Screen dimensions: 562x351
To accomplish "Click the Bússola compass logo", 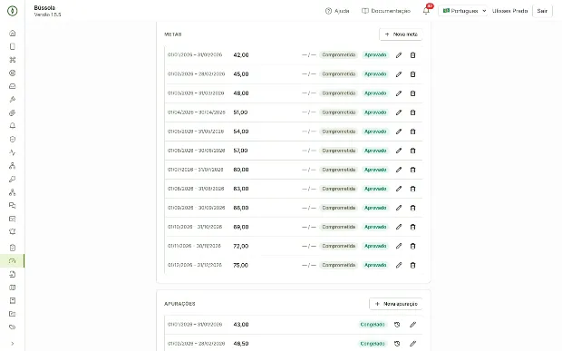I will click(12, 11).
